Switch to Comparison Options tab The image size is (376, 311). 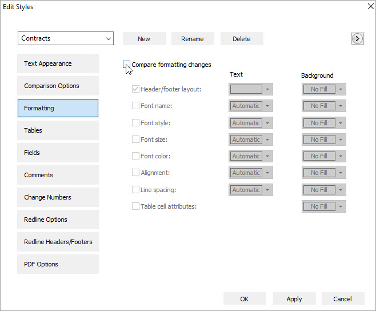(58, 86)
